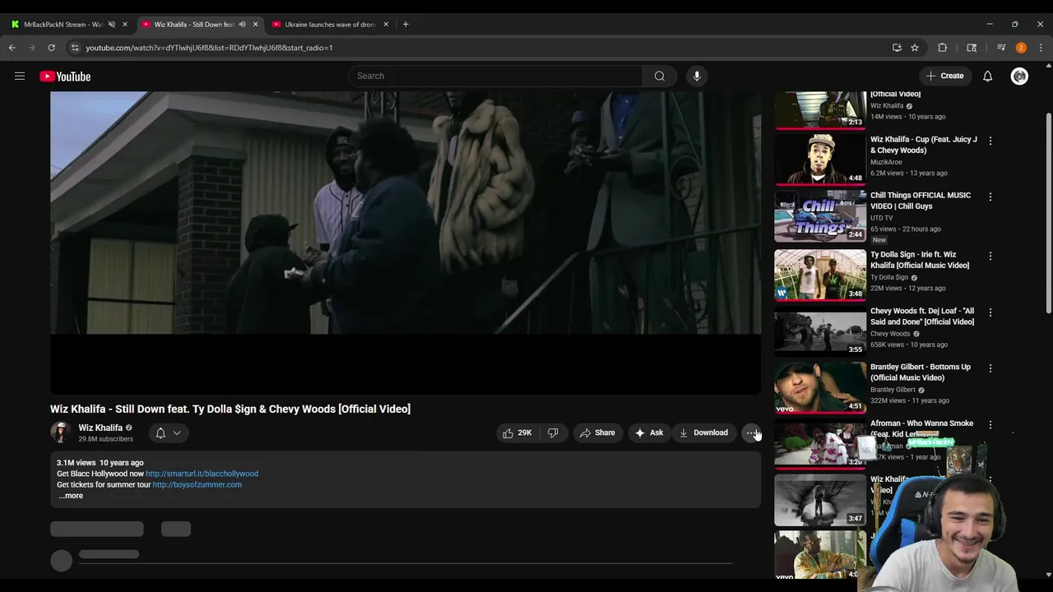The image size is (1053, 592).
Task: Open the account avatar menu
Action: click(x=1019, y=76)
